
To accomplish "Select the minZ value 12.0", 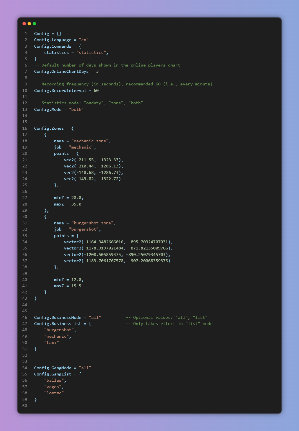I will pos(76,280).
